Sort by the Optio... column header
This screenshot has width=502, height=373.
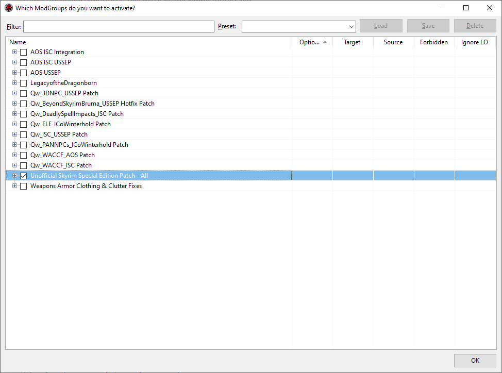coord(312,42)
